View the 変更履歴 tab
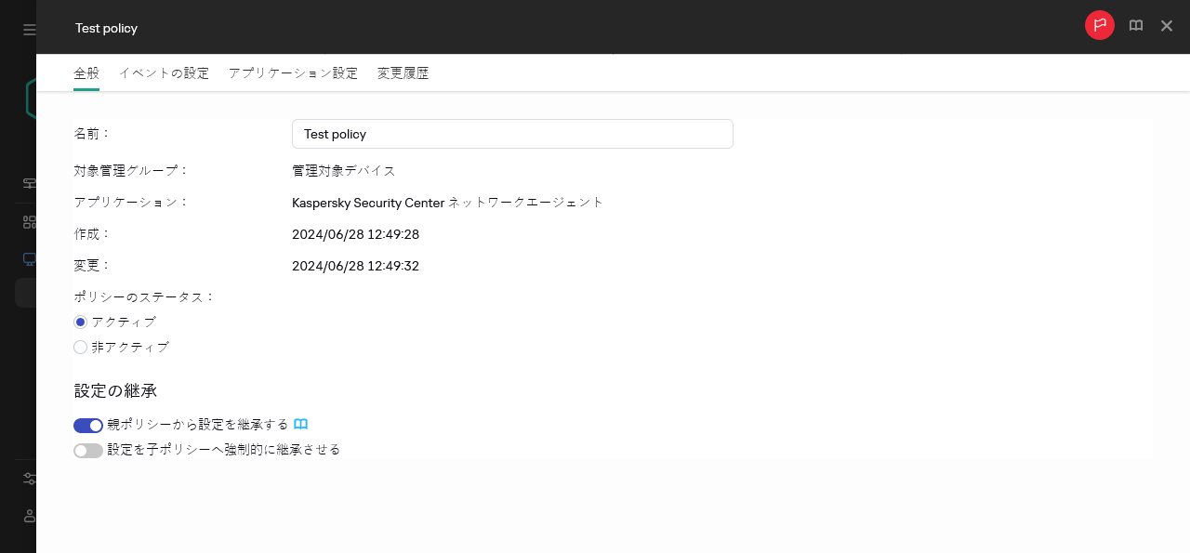The width and height of the screenshot is (1190, 553). pos(403,72)
